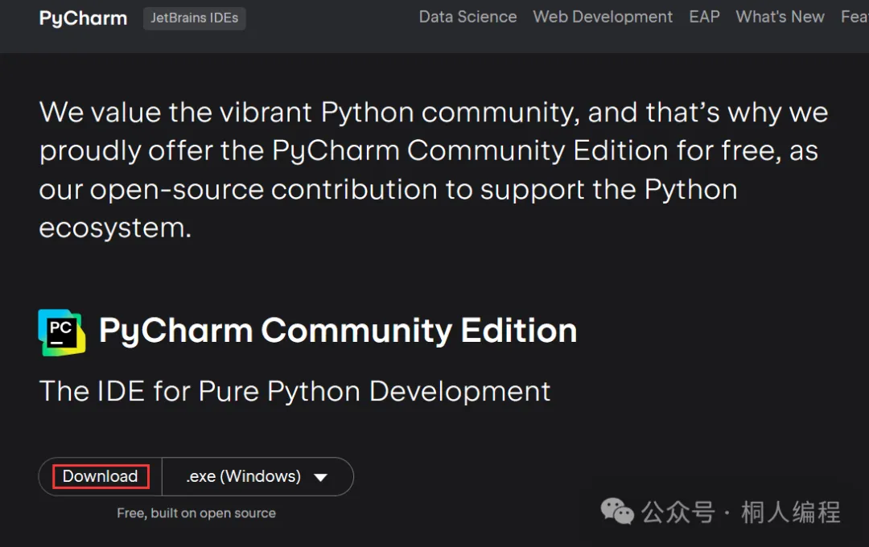This screenshot has width=869, height=547.
Task: Click the WeChat logo in the watermark
Action: 618,512
